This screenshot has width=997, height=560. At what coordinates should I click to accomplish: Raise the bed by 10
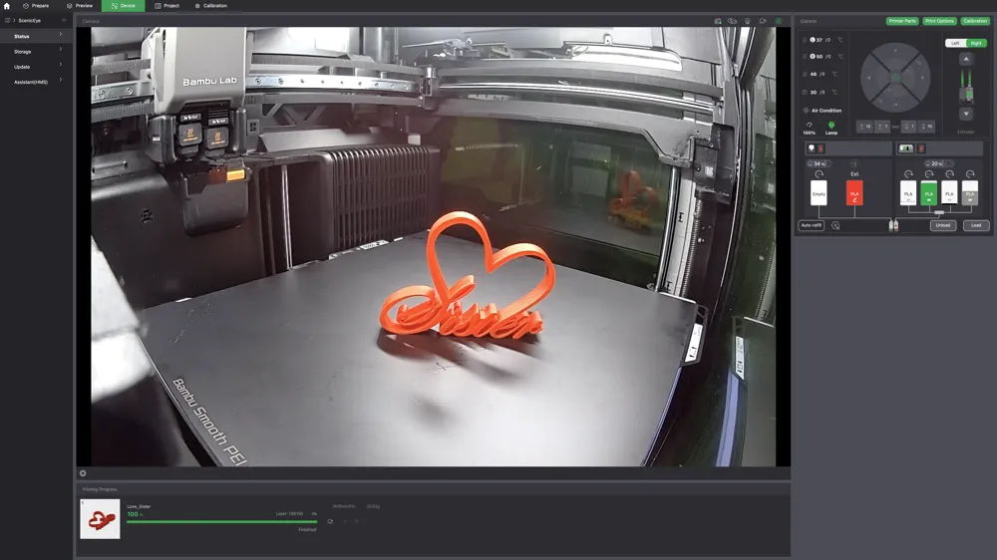coord(864,127)
